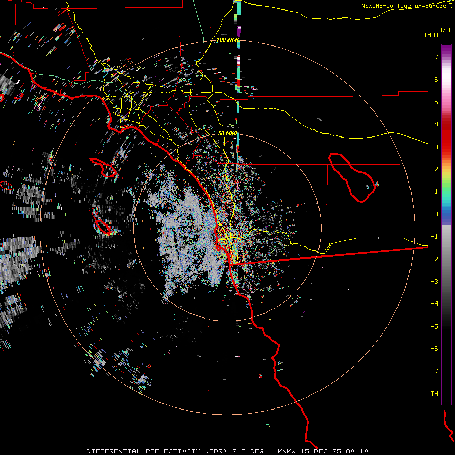Click the -6 value on the color scale

tap(434, 349)
